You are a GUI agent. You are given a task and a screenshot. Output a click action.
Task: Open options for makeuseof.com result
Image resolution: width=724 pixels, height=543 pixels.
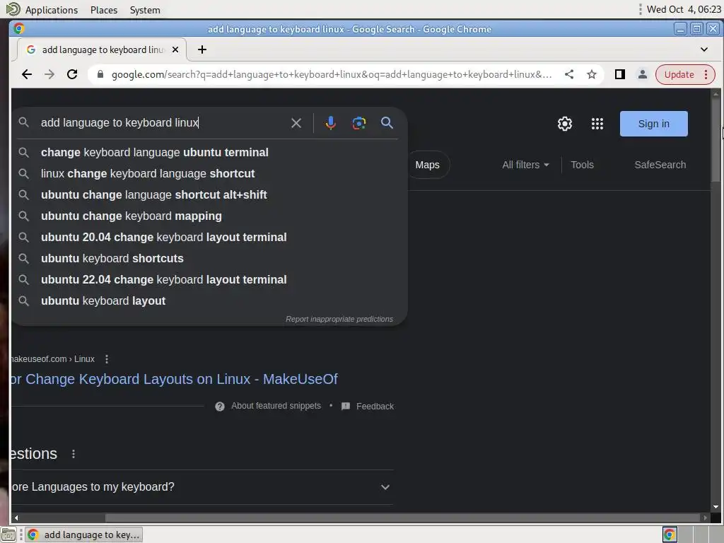coord(107,358)
